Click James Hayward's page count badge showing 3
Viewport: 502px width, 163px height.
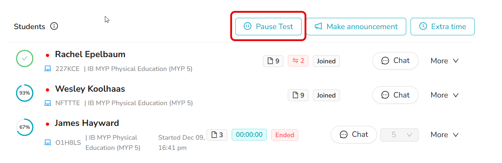pyautogui.click(x=217, y=135)
